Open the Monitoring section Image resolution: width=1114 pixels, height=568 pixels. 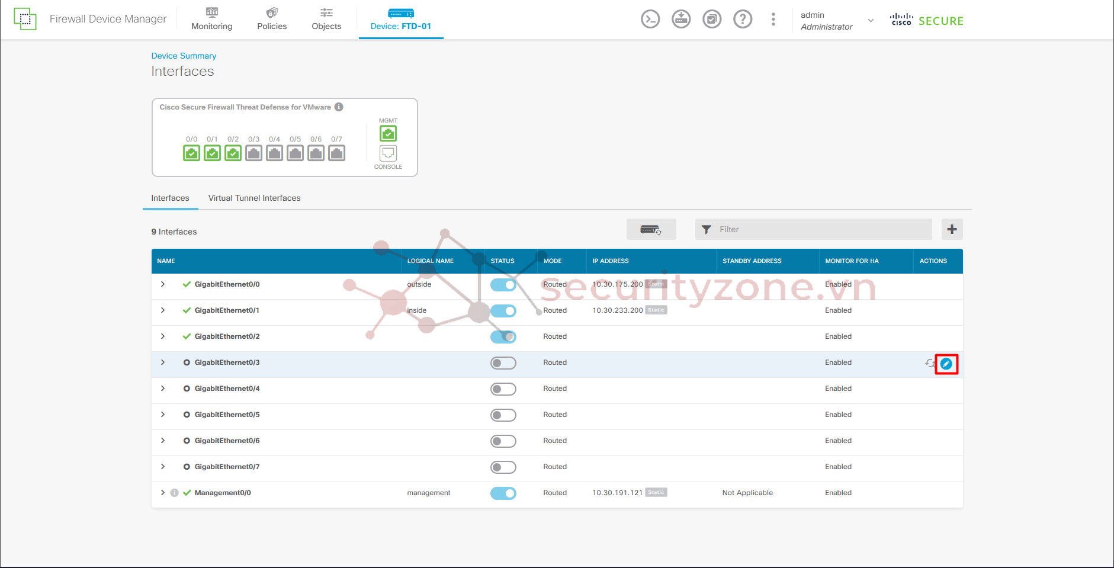click(x=211, y=20)
